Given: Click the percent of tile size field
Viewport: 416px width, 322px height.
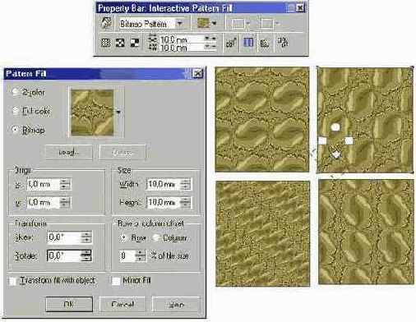Looking at the screenshot, I should pos(127,255).
